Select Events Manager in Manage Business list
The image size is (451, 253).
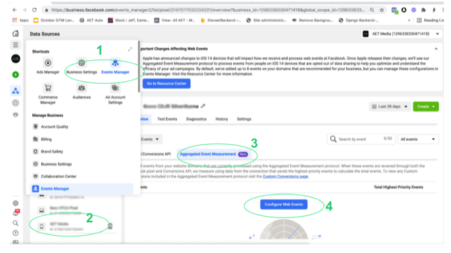[x=82, y=189]
